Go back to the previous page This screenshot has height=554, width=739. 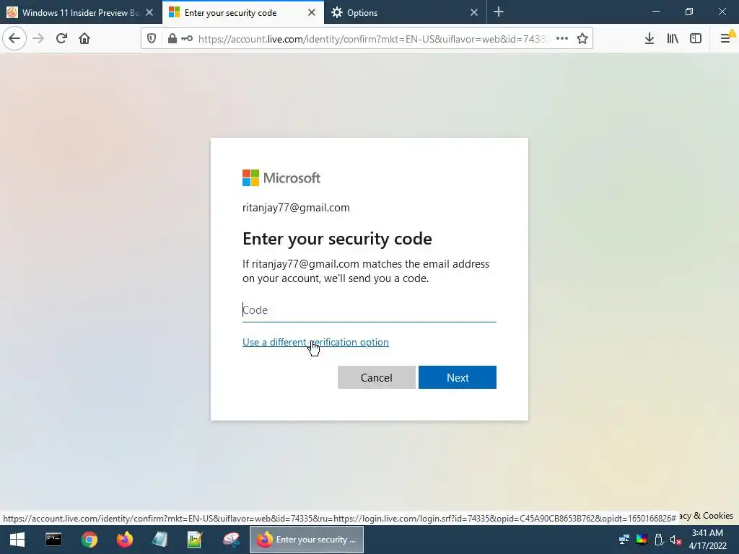[14, 38]
